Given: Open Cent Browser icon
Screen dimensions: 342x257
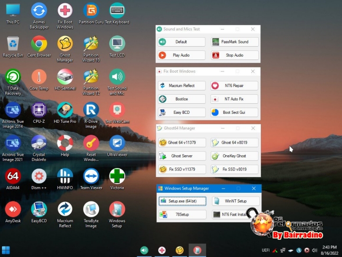Looking at the screenshot, I should (x=39, y=47).
